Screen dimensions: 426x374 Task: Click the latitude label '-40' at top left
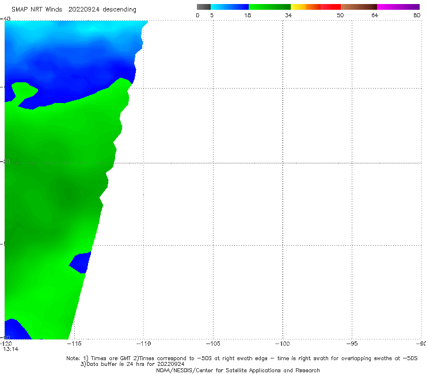point(5,19)
